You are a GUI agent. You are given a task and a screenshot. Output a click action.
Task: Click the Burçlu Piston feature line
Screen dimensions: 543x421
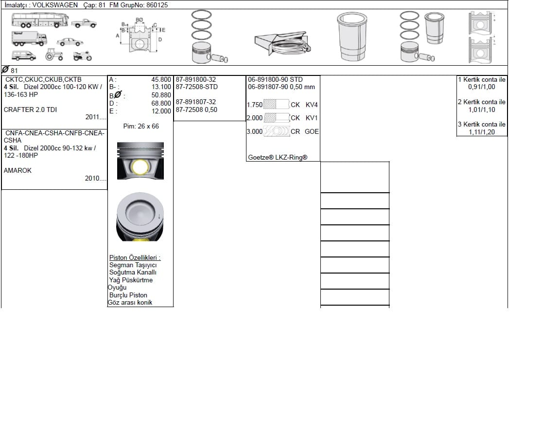pyautogui.click(x=128, y=295)
